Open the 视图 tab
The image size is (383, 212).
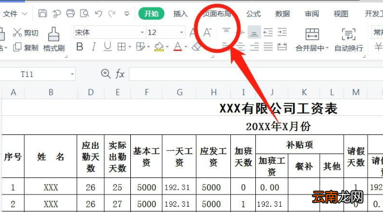341,14
